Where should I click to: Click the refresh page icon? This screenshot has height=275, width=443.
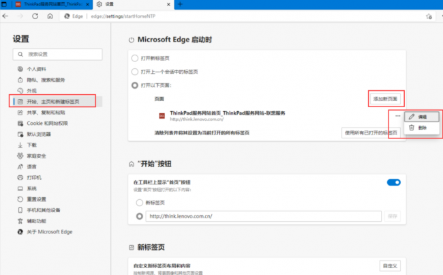coord(35,16)
